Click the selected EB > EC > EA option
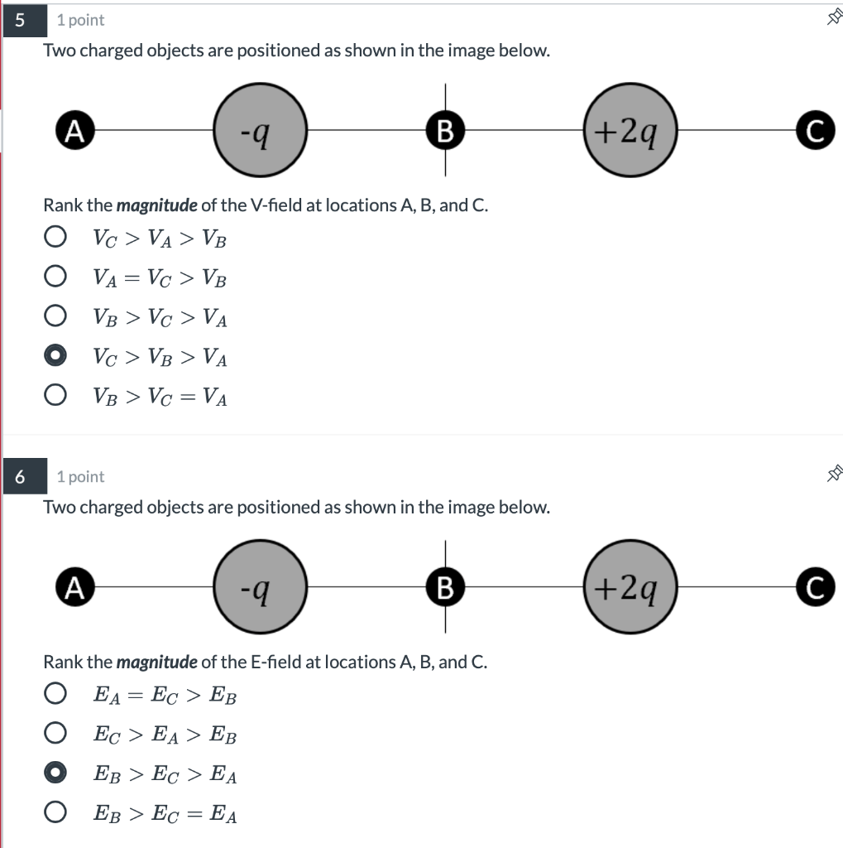The image size is (843, 848). click(x=55, y=773)
